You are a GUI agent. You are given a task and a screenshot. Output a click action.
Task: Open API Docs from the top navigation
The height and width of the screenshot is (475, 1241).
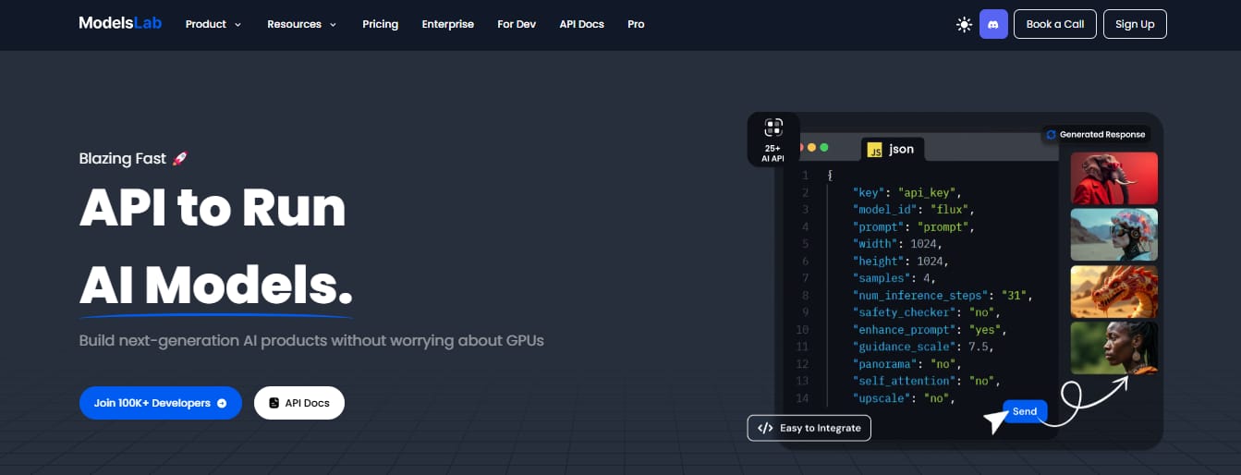[582, 24]
